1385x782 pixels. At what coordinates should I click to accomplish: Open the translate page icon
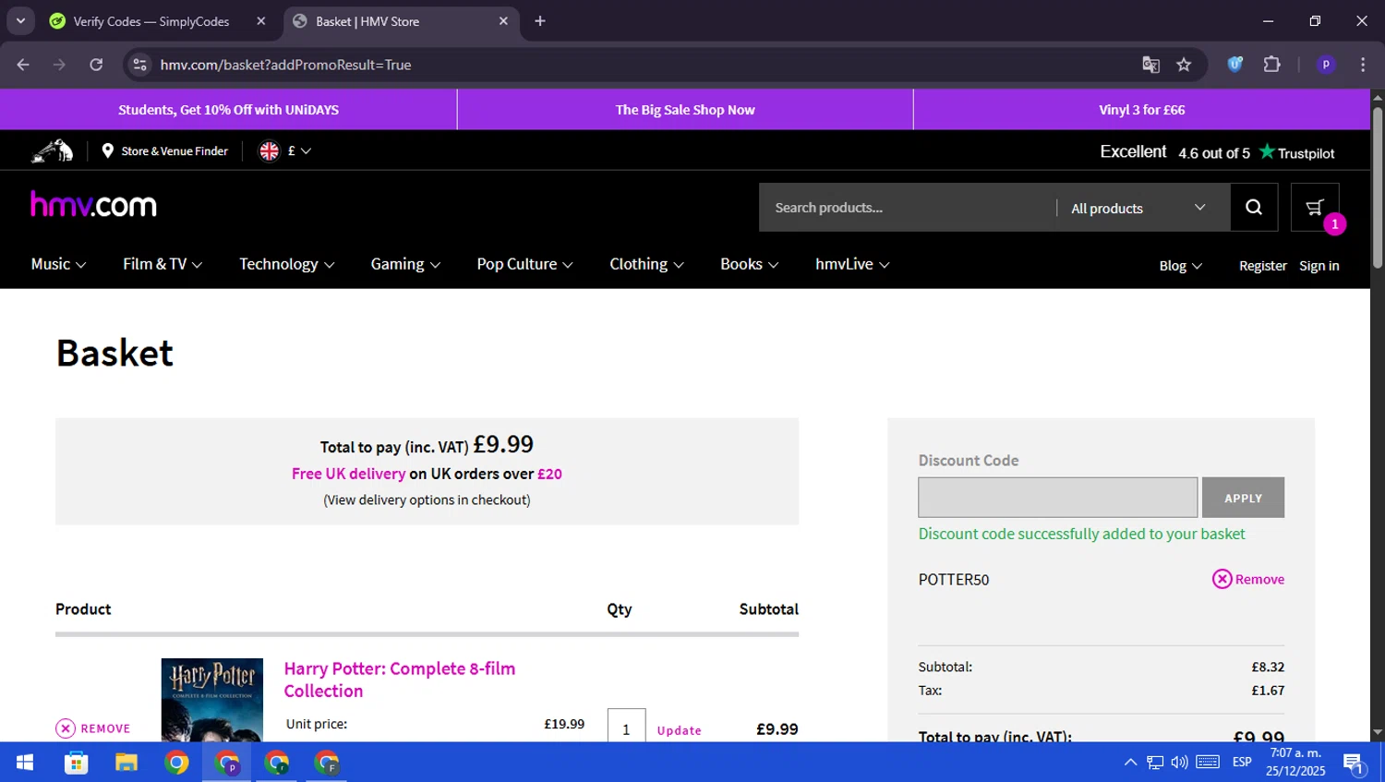(1150, 65)
